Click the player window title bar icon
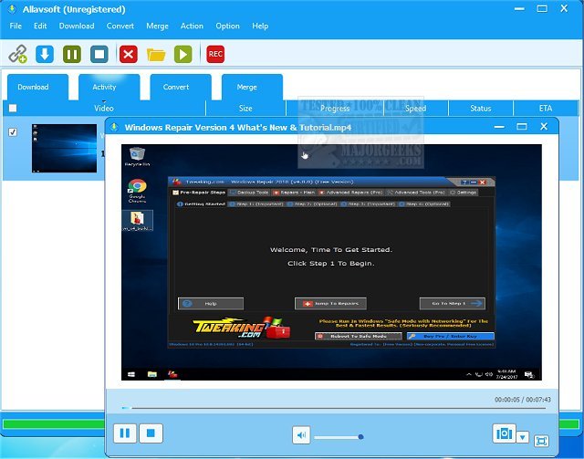This screenshot has height=459, width=584. (115, 127)
